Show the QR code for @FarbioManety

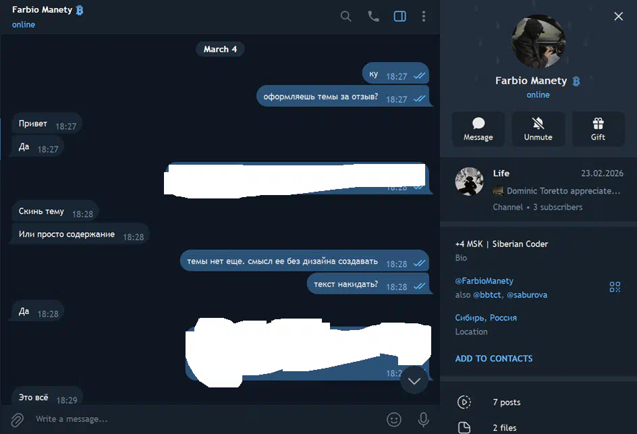click(x=615, y=287)
